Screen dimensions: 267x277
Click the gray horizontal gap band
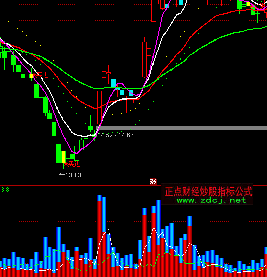pyautogui.click(x=181, y=128)
